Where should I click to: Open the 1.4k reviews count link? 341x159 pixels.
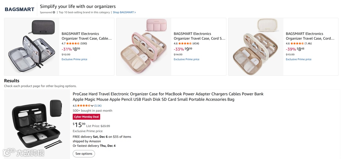click(x=308, y=44)
